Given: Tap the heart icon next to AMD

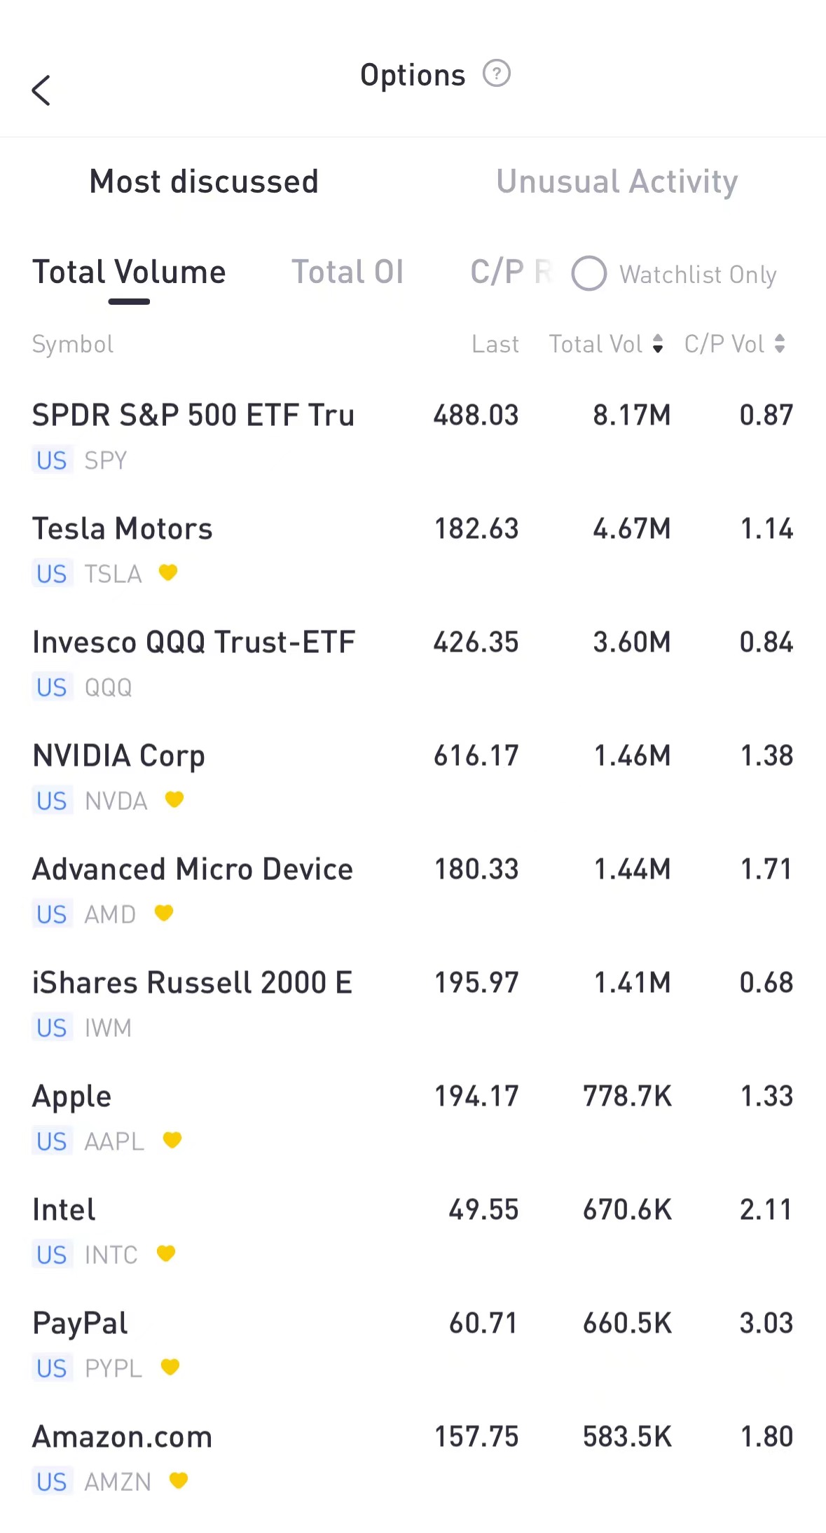Looking at the screenshot, I should coord(164,913).
